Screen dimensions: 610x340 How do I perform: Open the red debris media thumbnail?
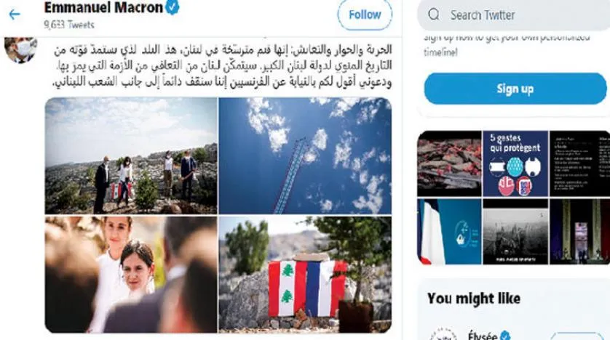(449, 163)
